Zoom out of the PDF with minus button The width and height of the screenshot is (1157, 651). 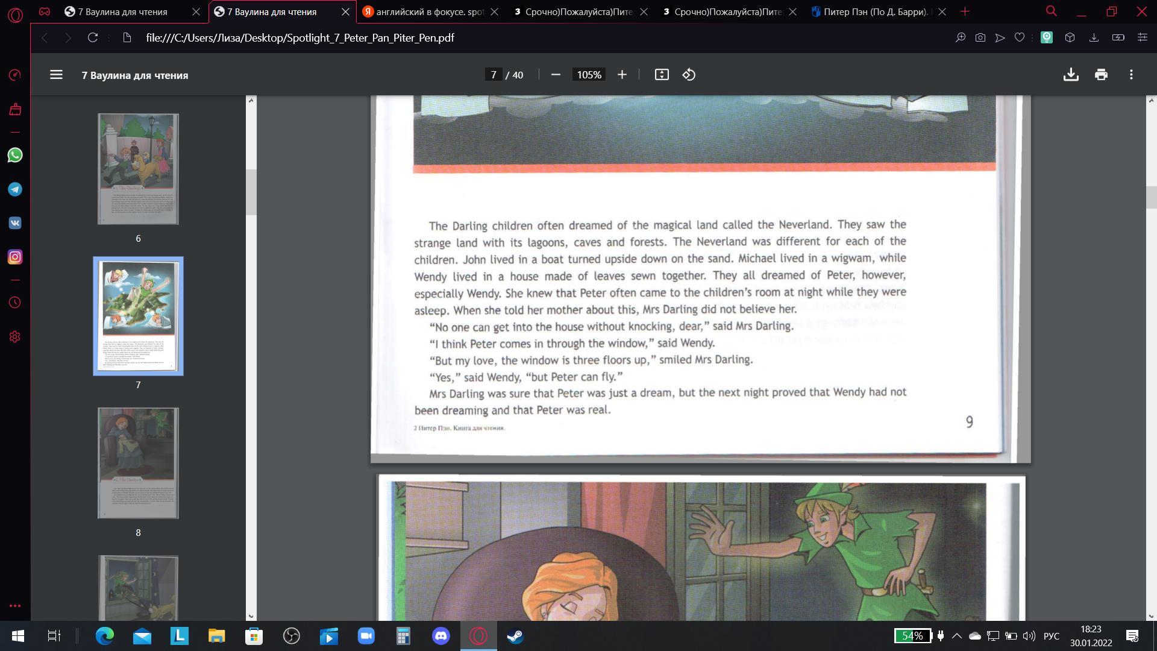click(x=556, y=75)
